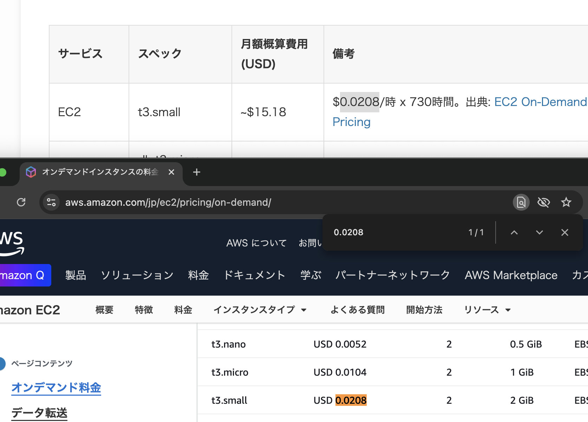Viewport: 588px width, 422px height.
Task: Click the USD 0.0052 price cell
Action: (x=340, y=344)
